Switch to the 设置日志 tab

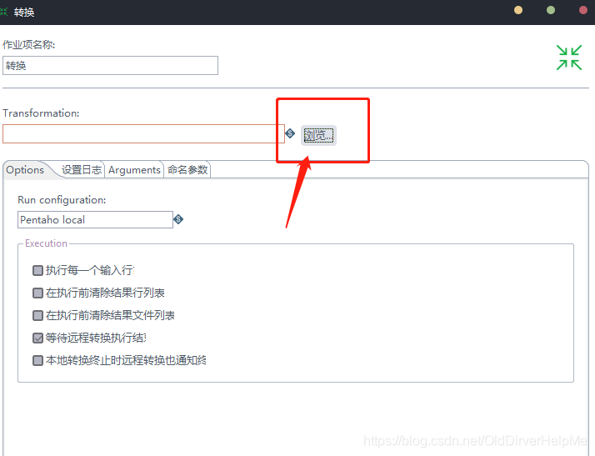tap(82, 170)
